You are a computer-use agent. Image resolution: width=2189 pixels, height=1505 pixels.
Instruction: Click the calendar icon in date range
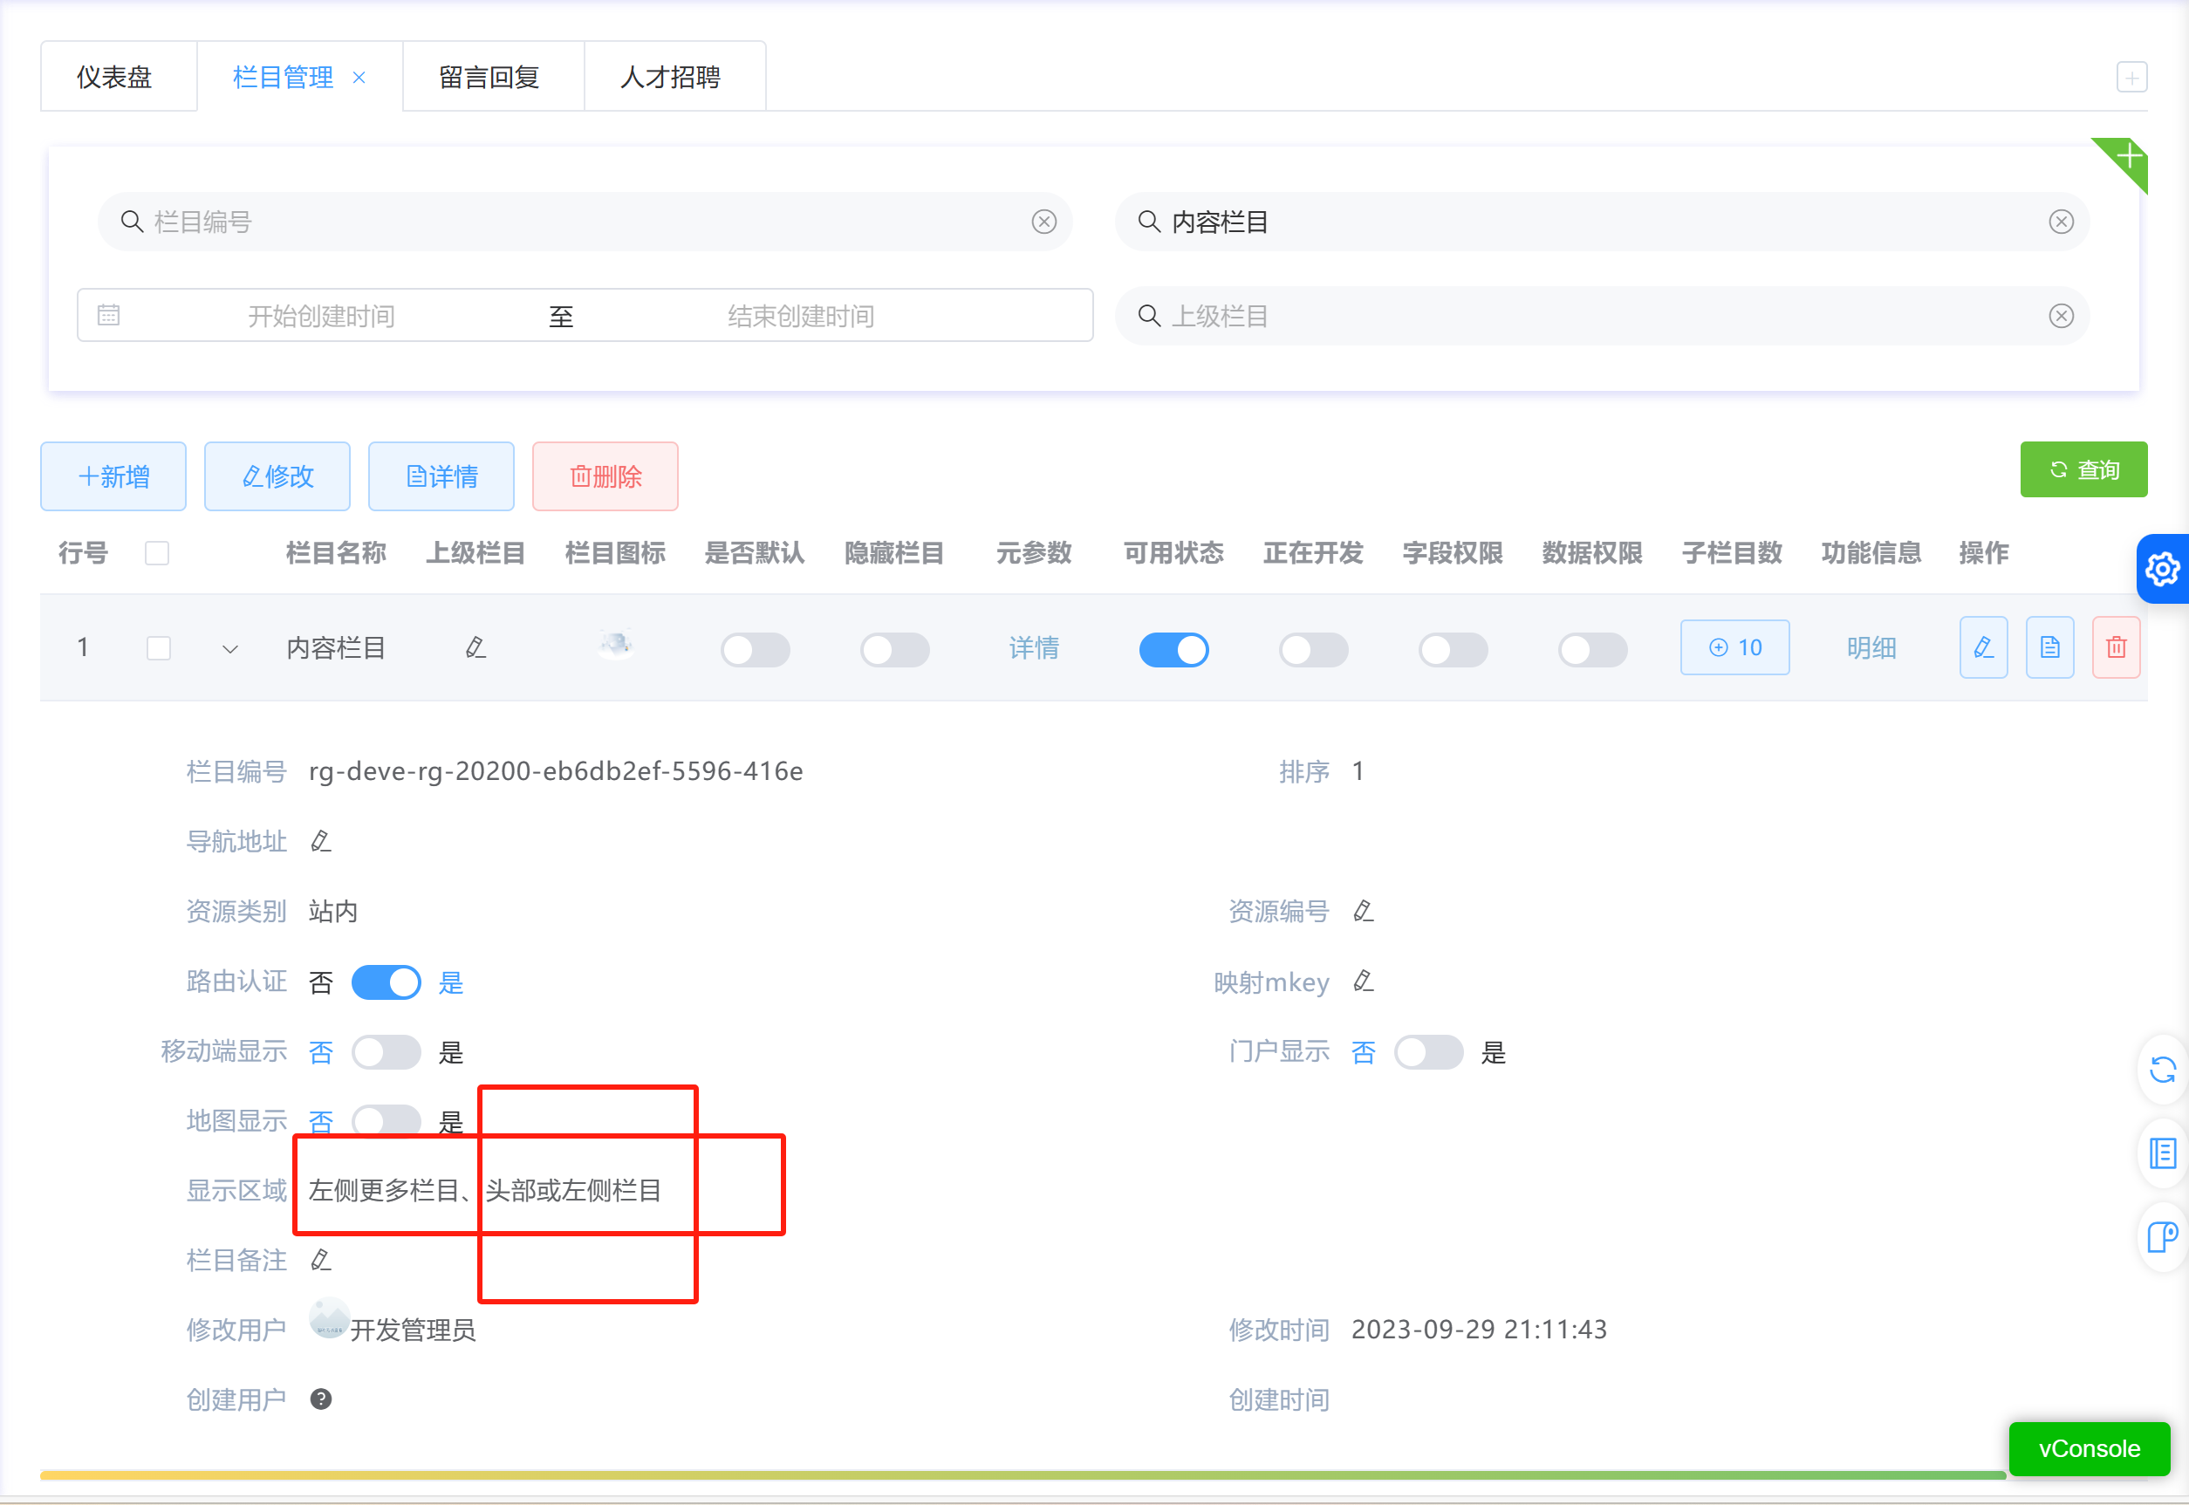pos(108,315)
